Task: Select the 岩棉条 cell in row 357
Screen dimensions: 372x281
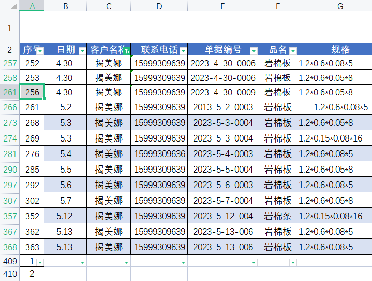Action: (277, 217)
